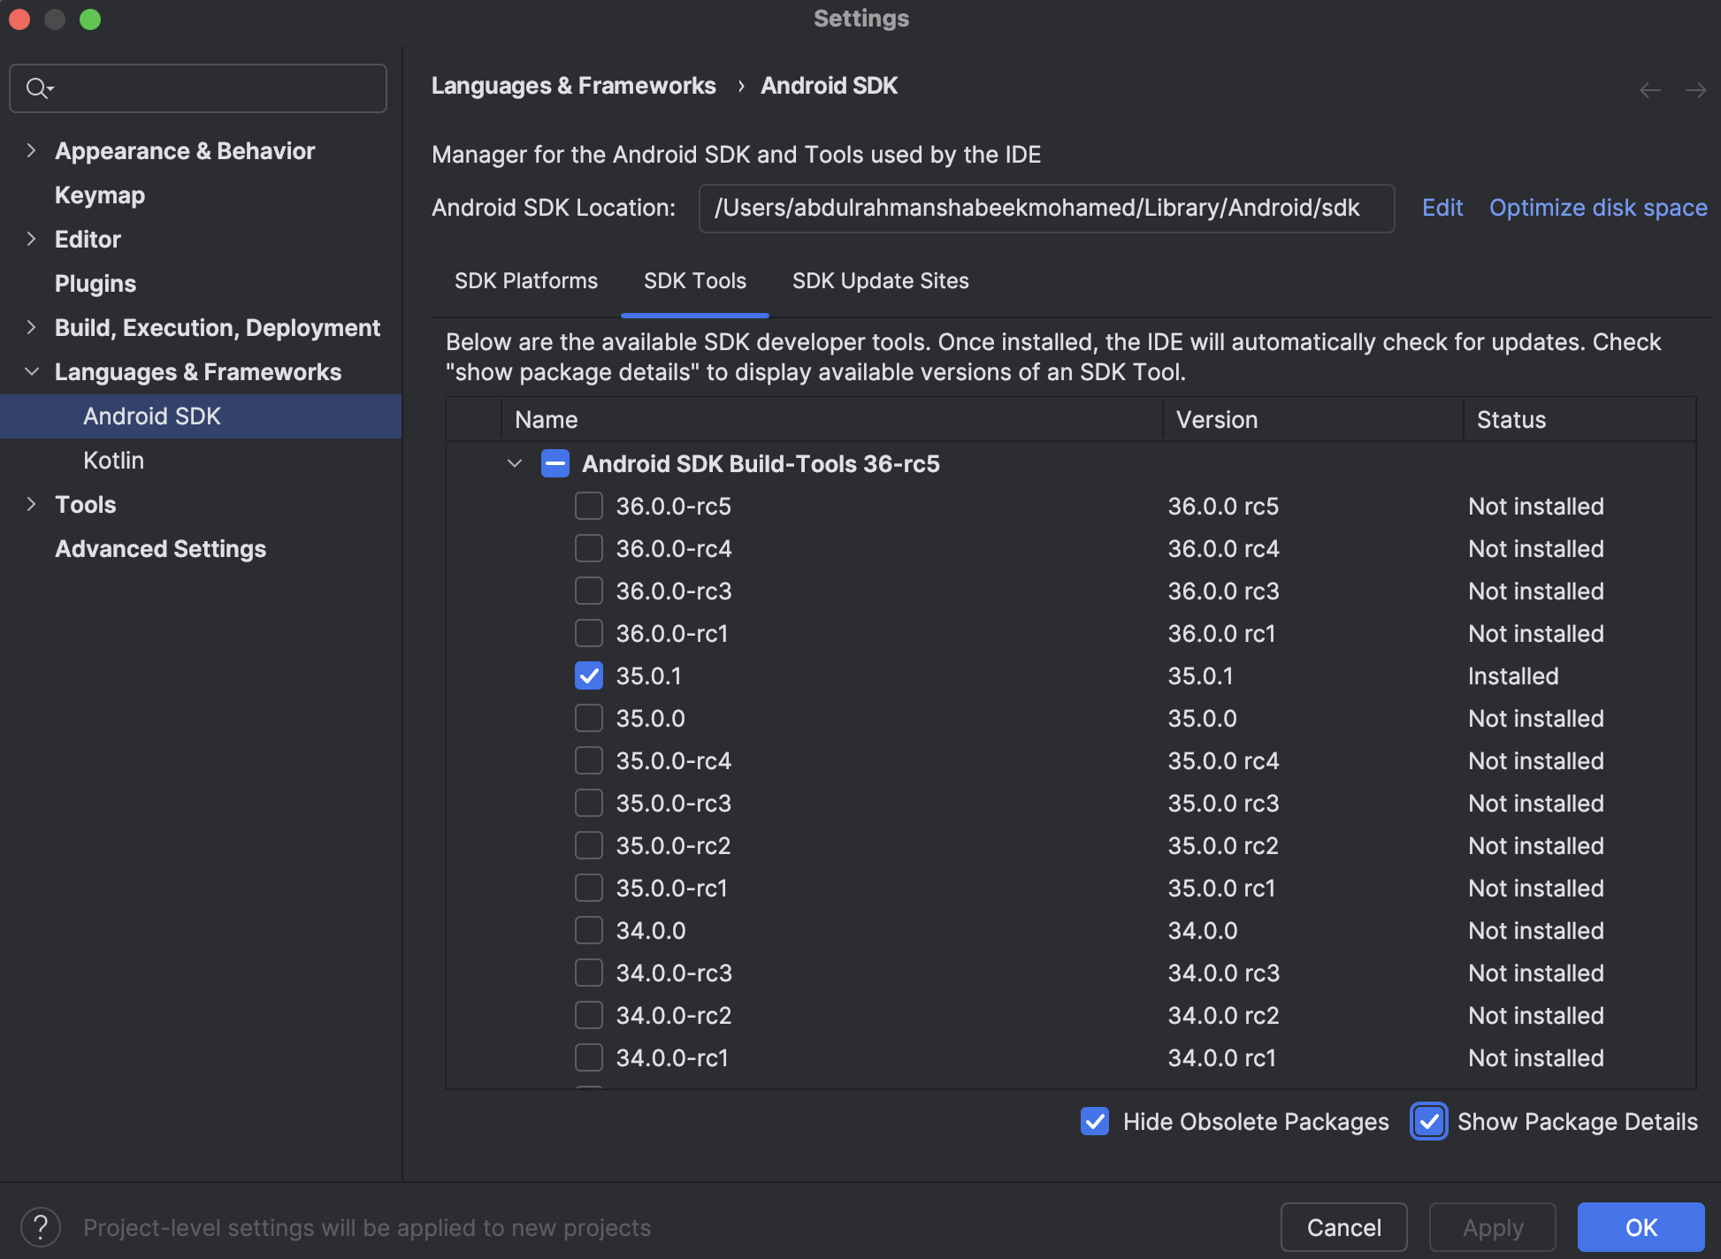Click the 'Installed' status of 35.0.1

click(1513, 676)
